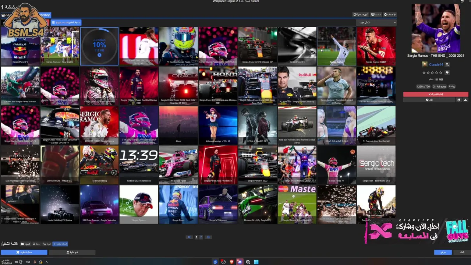
Task: Select the F1 Red Bull Sergio Perez helmet thumbnail
Action: [178, 46]
